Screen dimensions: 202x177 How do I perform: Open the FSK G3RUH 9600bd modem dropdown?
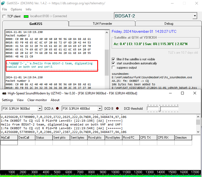coord(40,109)
